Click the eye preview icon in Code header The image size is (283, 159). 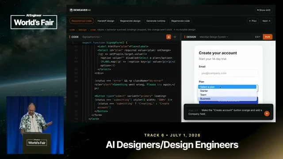click(175, 37)
